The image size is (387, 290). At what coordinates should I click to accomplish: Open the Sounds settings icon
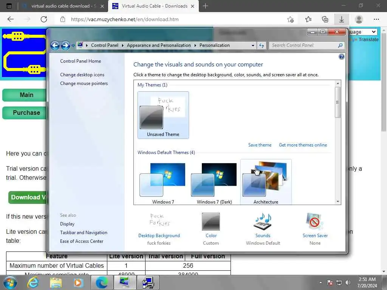tap(263, 221)
